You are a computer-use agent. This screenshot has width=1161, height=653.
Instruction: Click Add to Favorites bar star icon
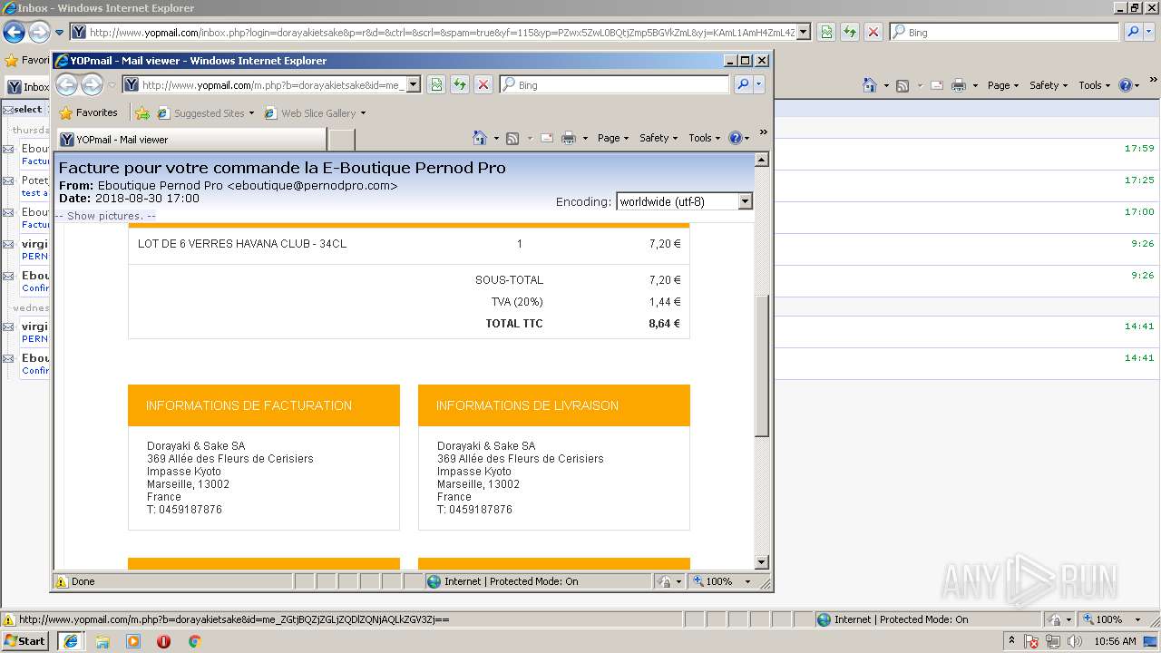pyautogui.click(x=142, y=113)
